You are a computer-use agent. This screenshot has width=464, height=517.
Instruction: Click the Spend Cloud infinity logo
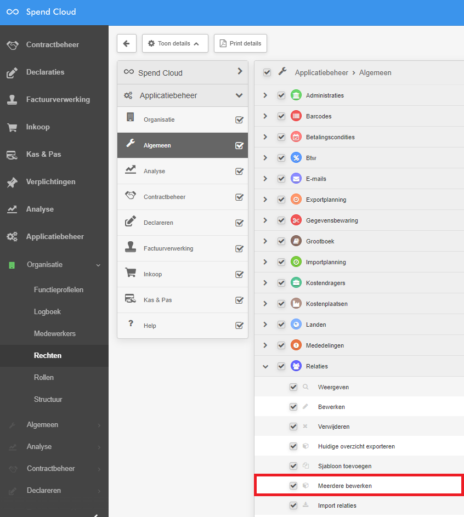(x=13, y=12)
